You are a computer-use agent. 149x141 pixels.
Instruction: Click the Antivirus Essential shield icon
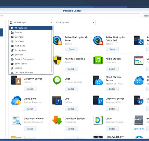click(57, 60)
